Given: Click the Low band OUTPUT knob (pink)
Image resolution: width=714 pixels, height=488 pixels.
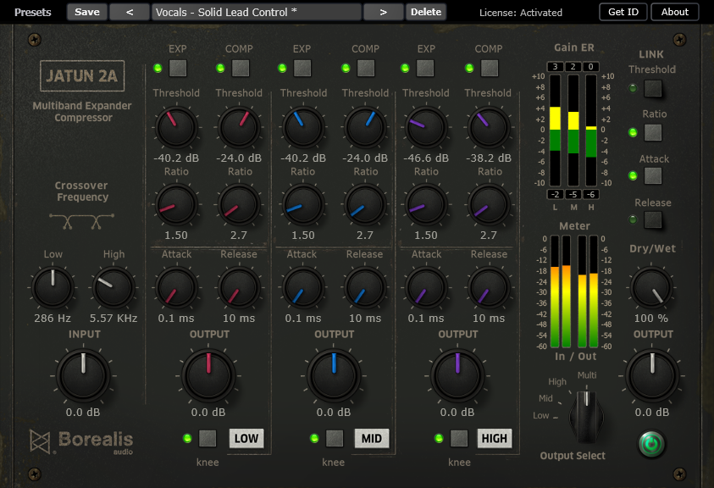Looking at the screenshot, I should coord(208,376).
